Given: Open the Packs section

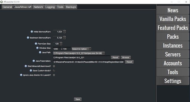Looking at the screenshot, I should point(173,36).
